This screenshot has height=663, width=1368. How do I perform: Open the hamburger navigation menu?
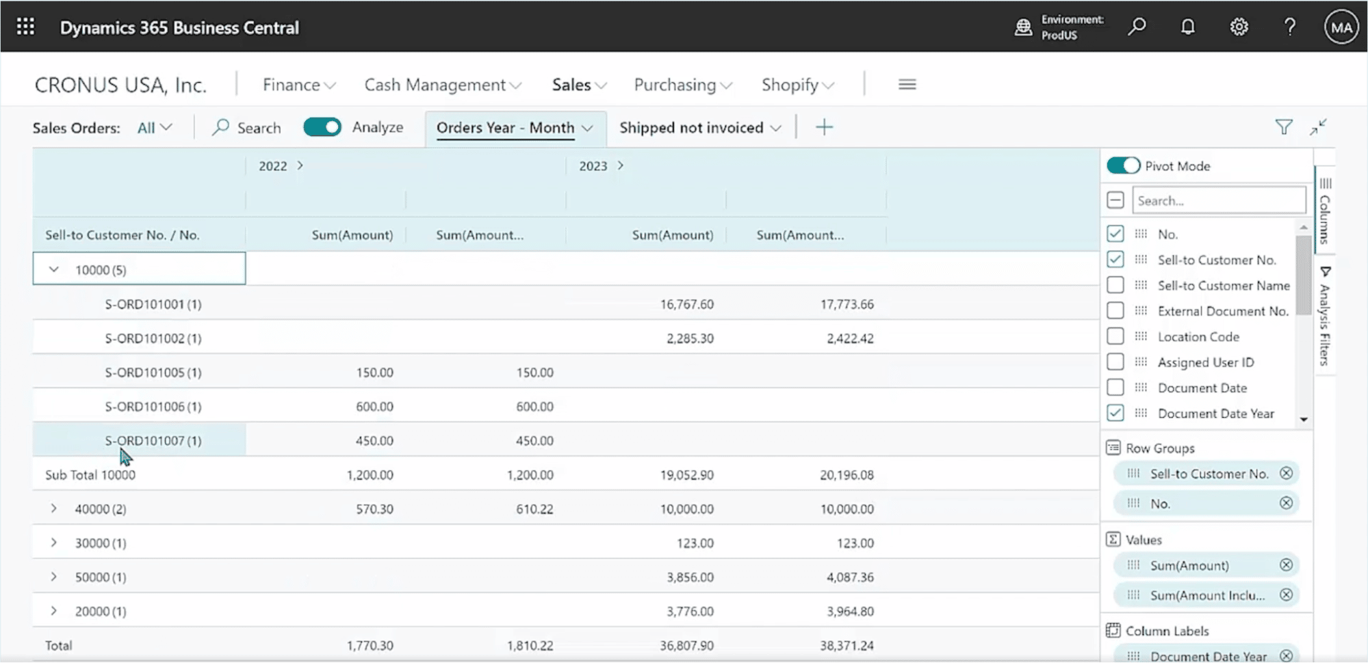[x=907, y=84]
